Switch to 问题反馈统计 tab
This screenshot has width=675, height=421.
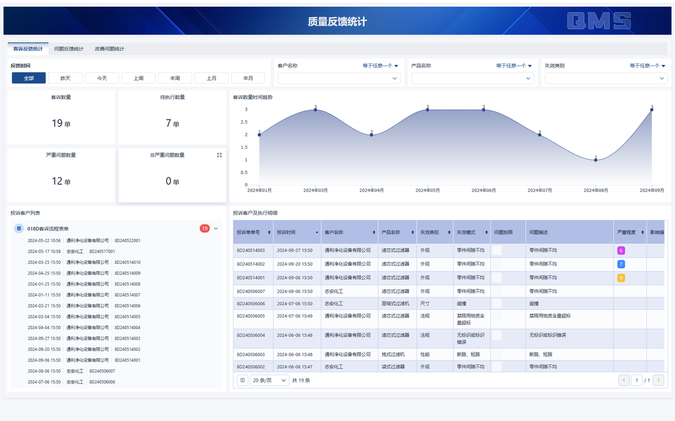point(69,49)
